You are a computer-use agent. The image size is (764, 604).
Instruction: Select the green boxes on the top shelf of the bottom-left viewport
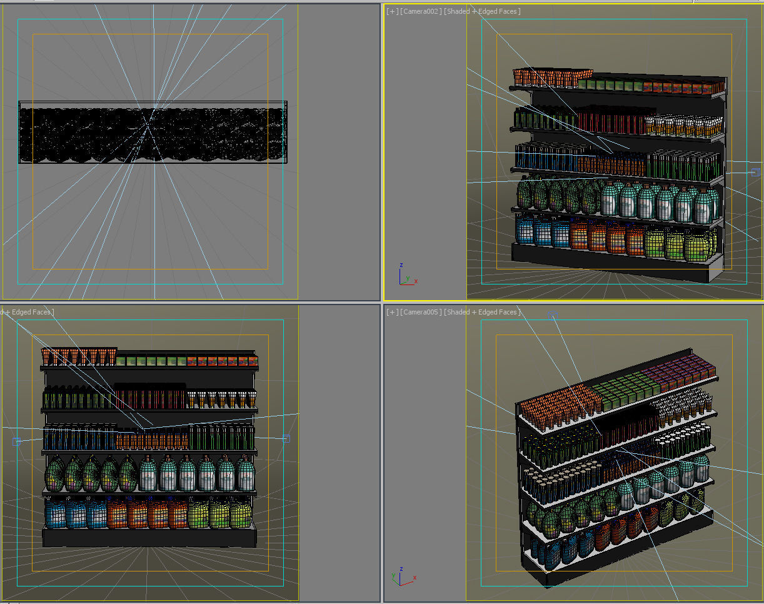click(x=151, y=361)
